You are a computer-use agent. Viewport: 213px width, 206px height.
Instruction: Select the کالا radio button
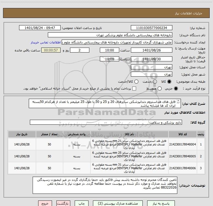pos(169,82)
